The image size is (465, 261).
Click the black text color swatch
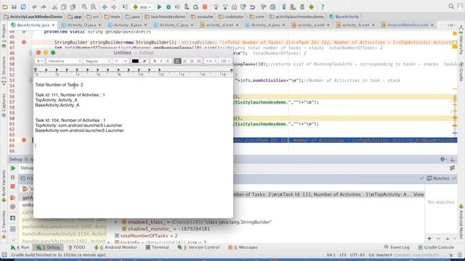coord(135,61)
